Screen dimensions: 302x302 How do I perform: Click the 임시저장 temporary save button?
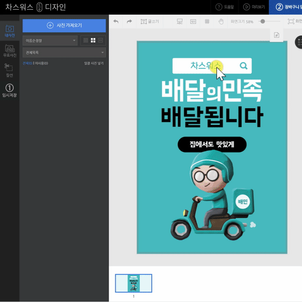pos(10,90)
